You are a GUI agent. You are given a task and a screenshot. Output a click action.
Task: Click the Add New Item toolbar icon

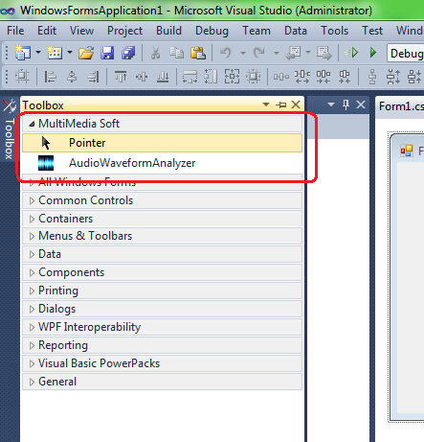55,53
